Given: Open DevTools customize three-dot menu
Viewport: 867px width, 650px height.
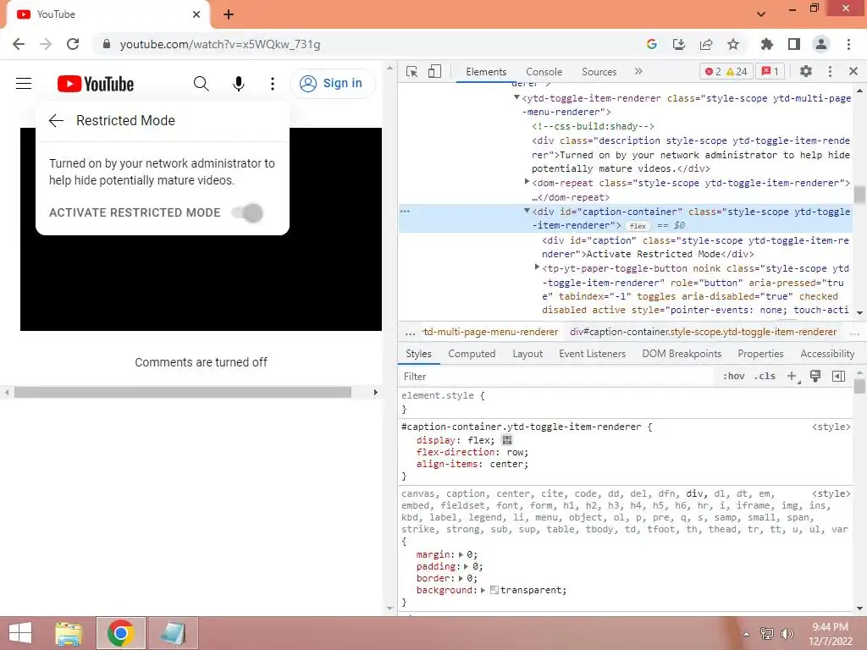Looking at the screenshot, I should click(830, 71).
